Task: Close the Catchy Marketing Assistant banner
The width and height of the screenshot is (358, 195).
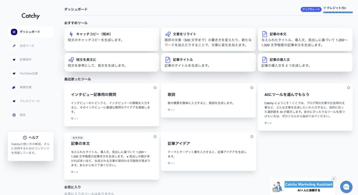Action: pyautogui.click(x=334, y=179)
